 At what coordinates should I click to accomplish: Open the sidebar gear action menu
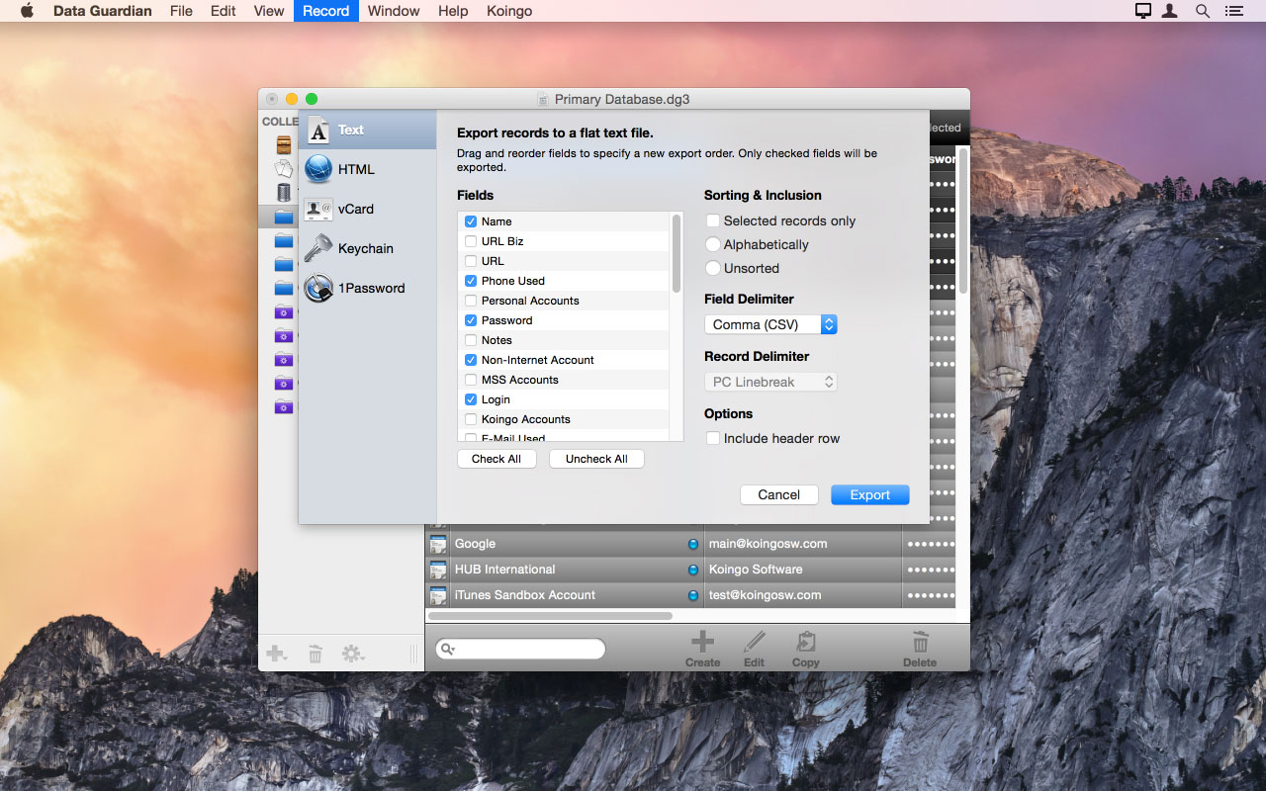(x=353, y=654)
